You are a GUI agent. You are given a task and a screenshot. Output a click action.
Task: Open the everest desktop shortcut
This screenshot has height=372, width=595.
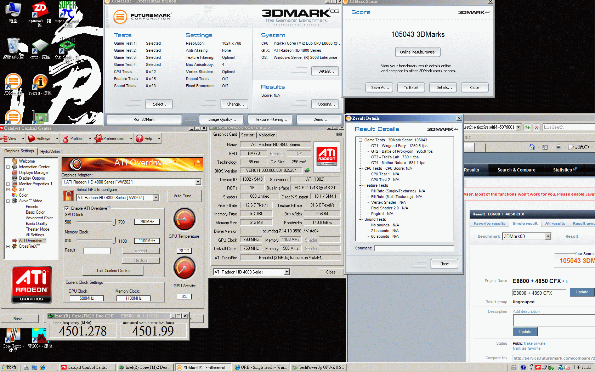point(40,85)
